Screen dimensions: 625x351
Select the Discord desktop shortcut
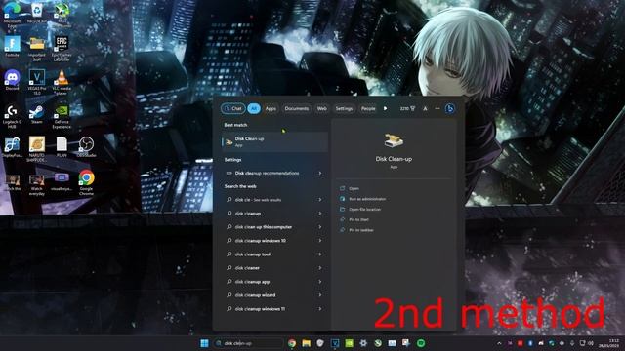pos(12,80)
